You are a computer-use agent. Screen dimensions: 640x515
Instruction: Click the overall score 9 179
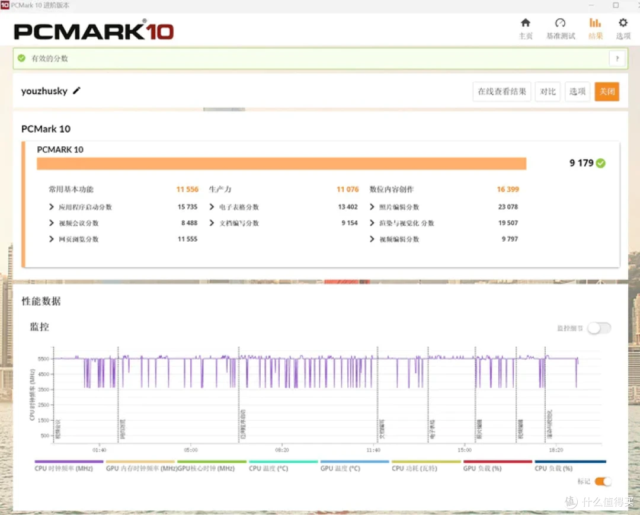pos(582,163)
